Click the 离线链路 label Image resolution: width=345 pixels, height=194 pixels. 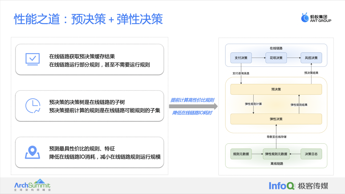[x=277, y=163]
